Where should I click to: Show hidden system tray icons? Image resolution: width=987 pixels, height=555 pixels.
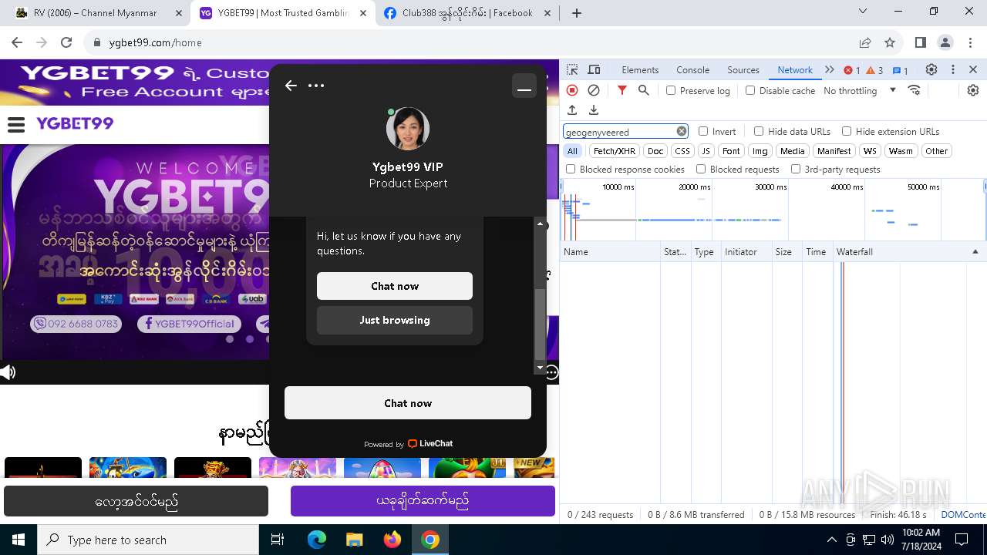[831, 540]
